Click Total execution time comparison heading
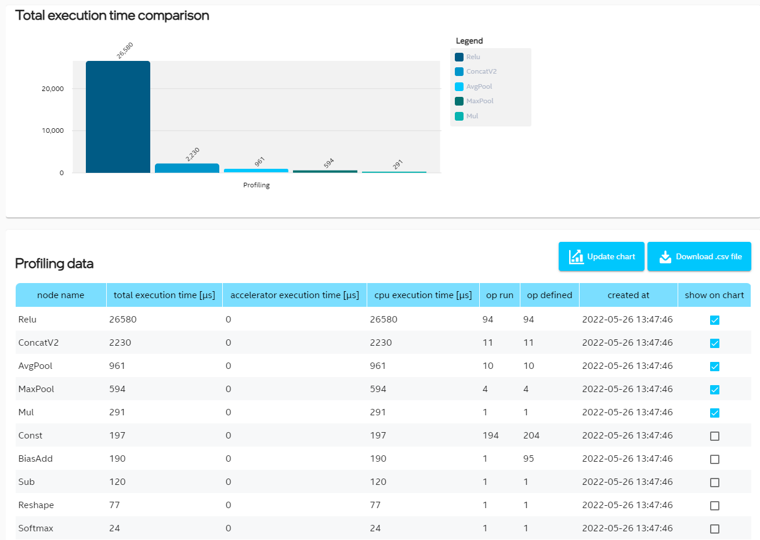This screenshot has width=760, height=540. coord(112,16)
